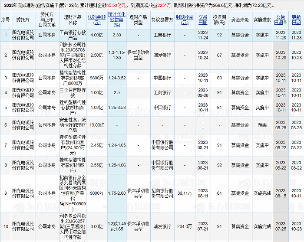Click the 2023 07-21 transaction date
304x242 pixels.
pos(203,226)
